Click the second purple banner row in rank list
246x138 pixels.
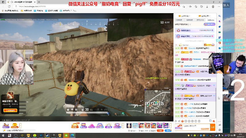tap(195, 36)
